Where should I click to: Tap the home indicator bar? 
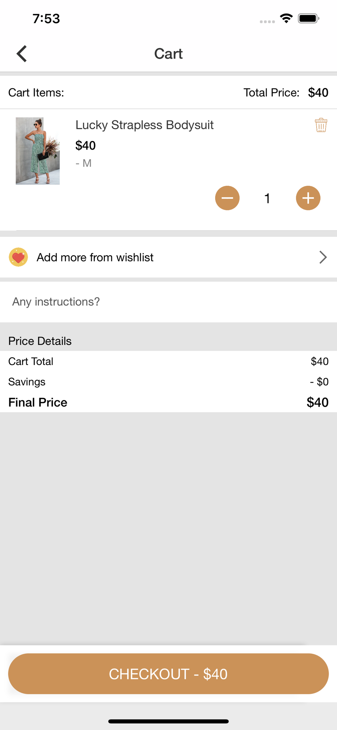tap(168, 721)
